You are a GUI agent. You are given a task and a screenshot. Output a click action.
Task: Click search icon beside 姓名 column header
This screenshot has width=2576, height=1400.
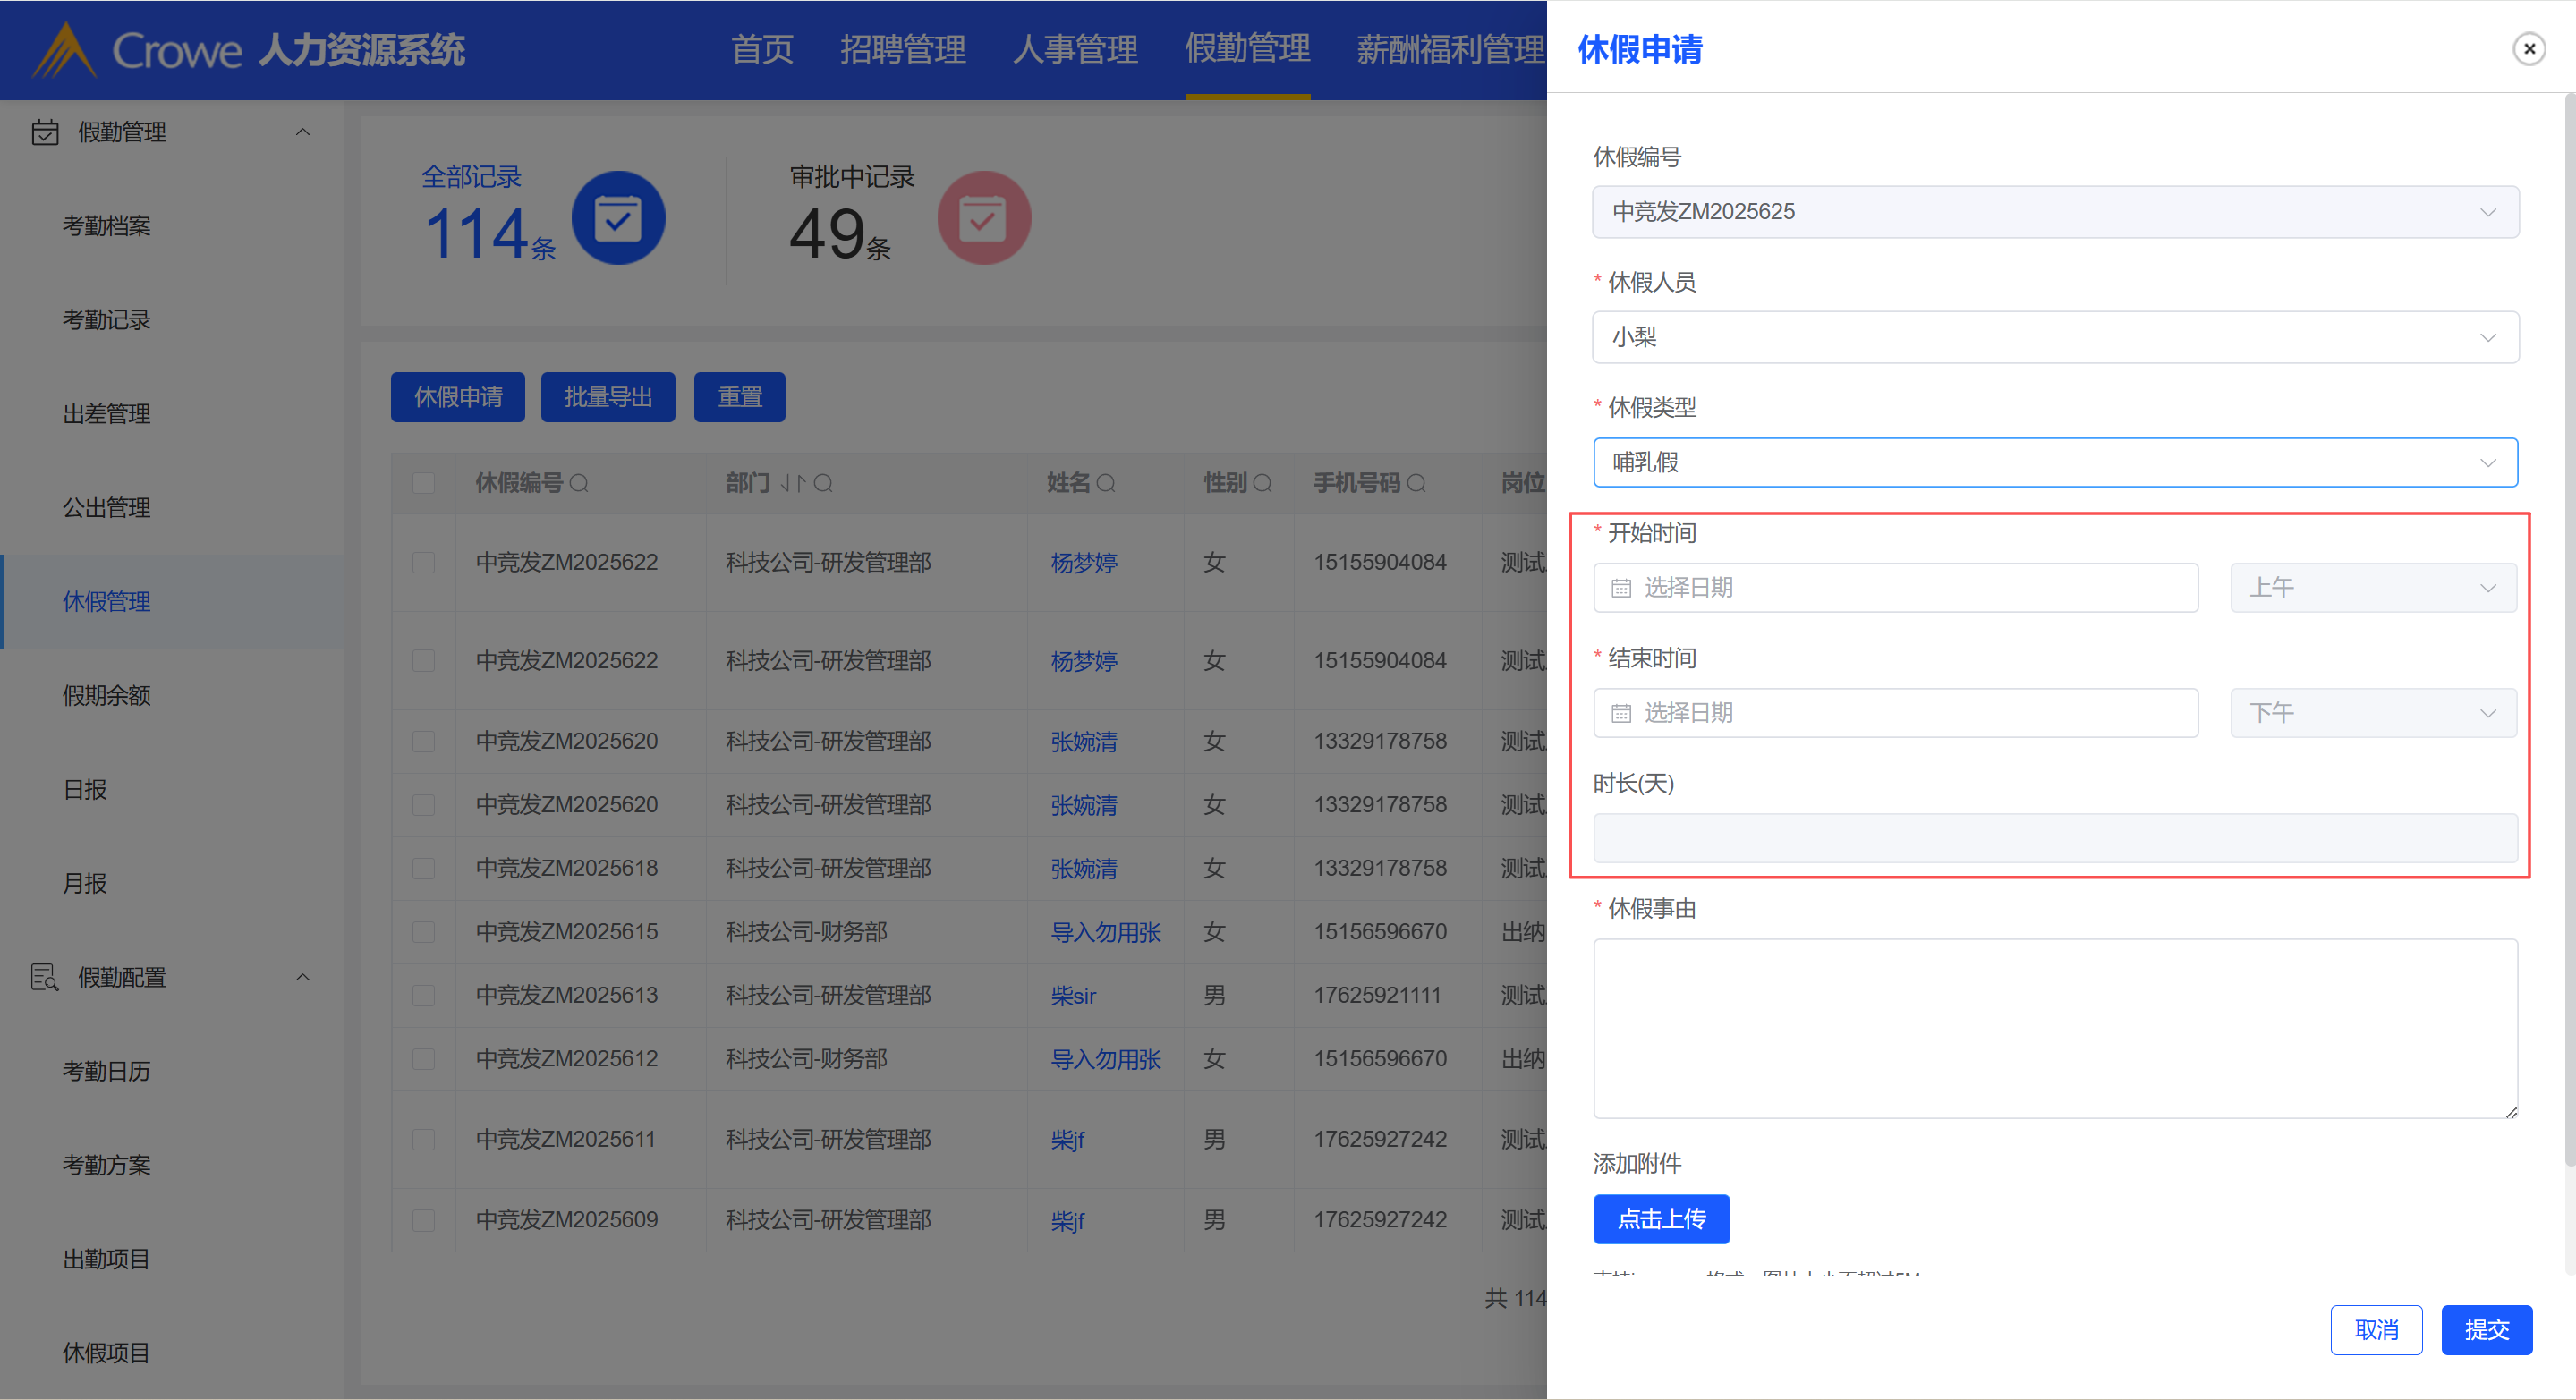point(1106,484)
